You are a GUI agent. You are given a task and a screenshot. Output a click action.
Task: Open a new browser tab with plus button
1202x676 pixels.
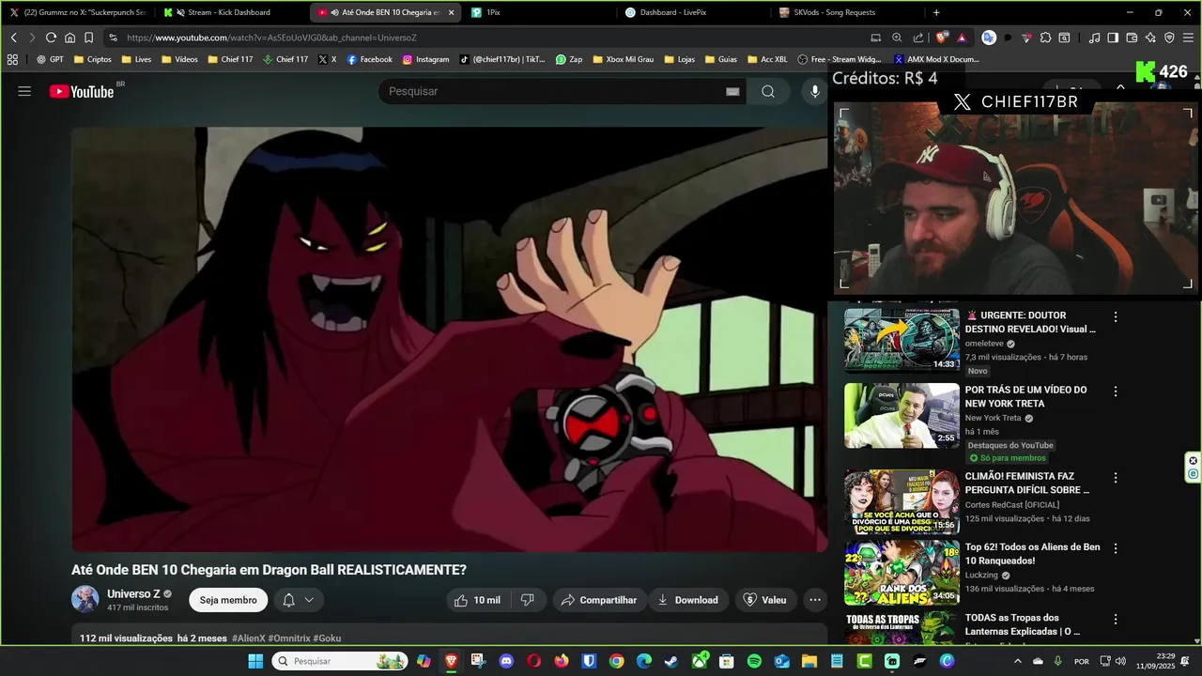tap(936, 12)
